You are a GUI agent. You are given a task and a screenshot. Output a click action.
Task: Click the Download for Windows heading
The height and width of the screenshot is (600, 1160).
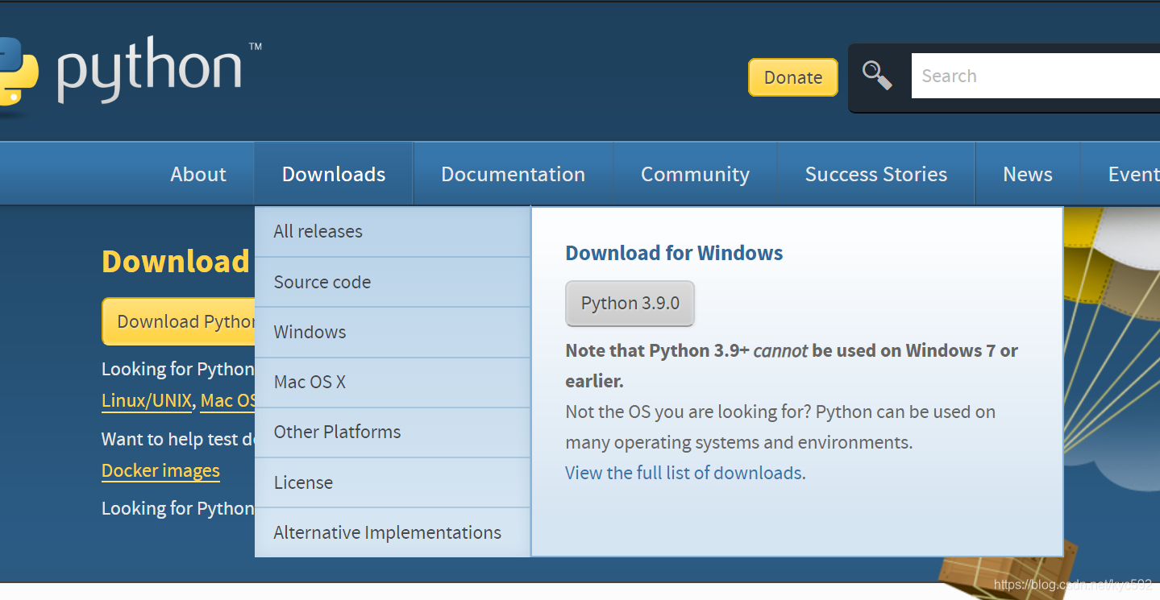(674, 253)
